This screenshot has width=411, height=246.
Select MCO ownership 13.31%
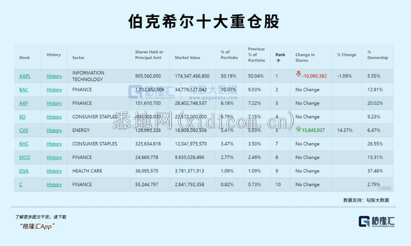[375, 157]
